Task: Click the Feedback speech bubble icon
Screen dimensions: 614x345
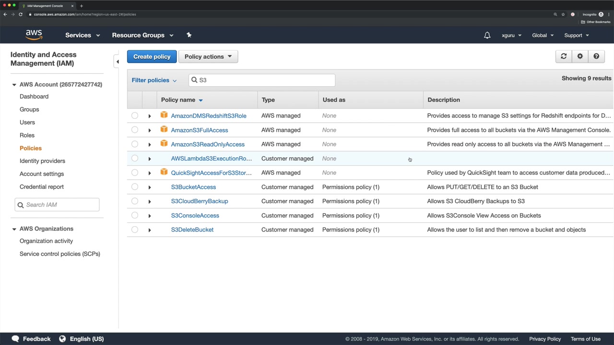Action: [15, 339]
